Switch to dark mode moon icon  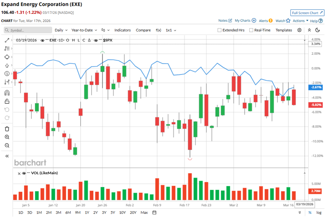(x=317, y=30)
